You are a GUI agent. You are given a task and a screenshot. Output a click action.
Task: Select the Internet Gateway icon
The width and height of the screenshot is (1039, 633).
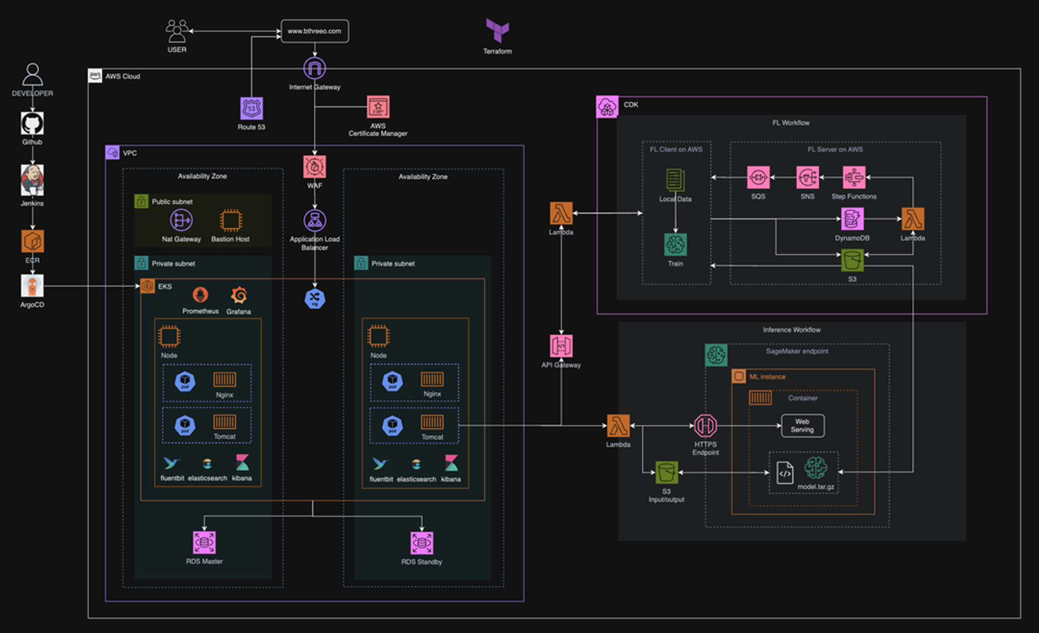click(314, 68)
